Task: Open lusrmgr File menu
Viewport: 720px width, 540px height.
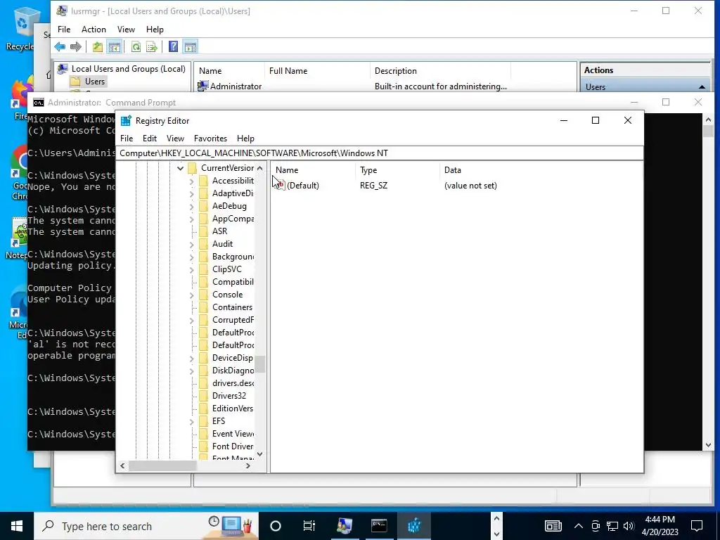Action: [x=64, y=30]
